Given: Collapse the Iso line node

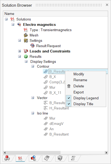Looking at the screenshot, I should click(33, 113).
